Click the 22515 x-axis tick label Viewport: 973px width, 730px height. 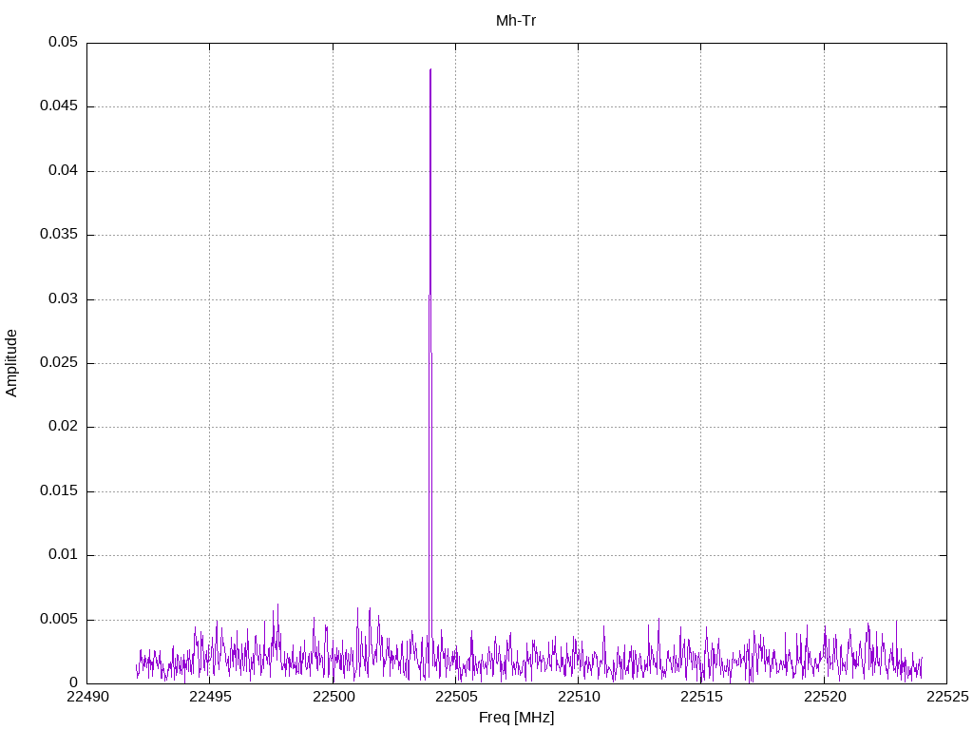[x=701, y=697]
